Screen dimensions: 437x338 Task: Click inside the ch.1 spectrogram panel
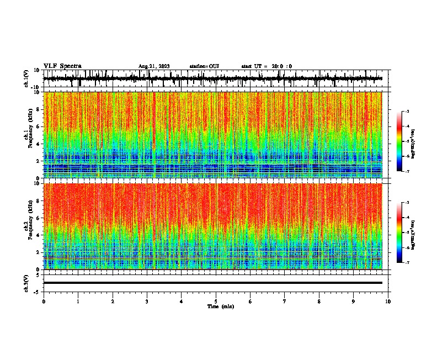click(x=212, y=135)
